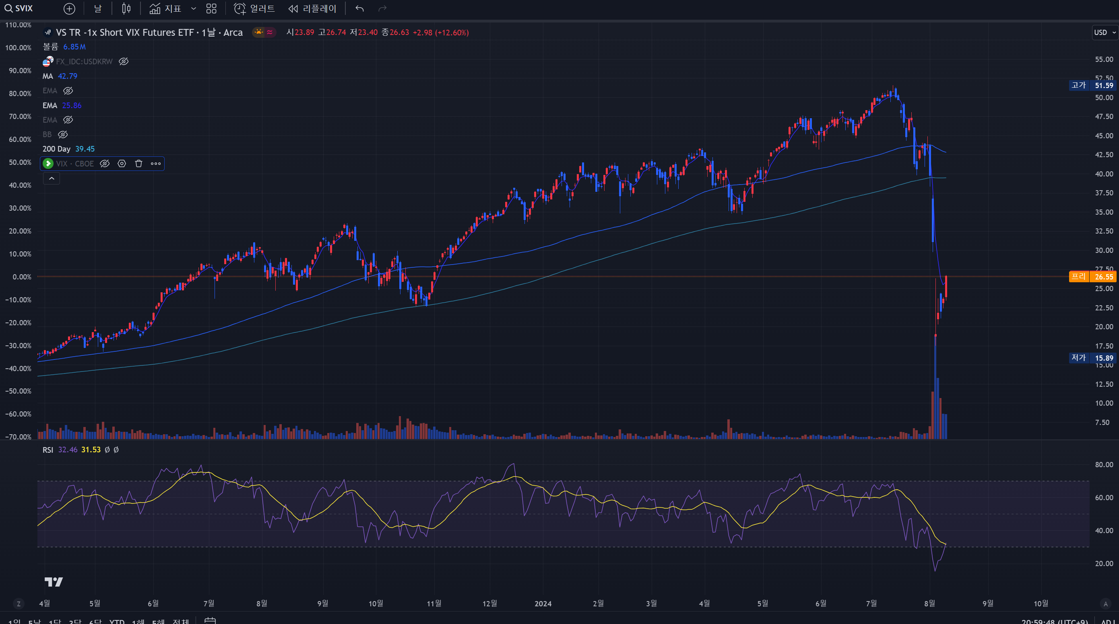Image resolution: width=1119 pixels, height=624 pixels.
Task: Select the RSI indicator legend
Action: 48,450
